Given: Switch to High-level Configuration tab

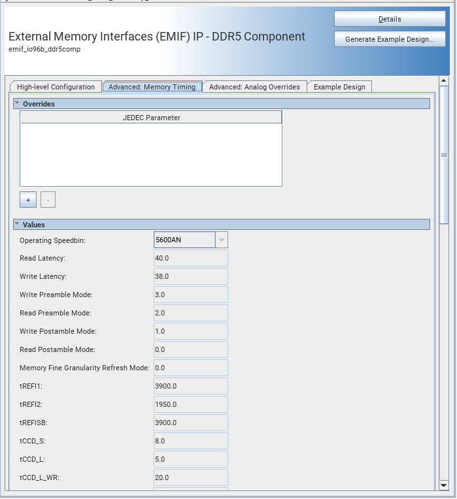Looking at the screenshot, I should pos(56,87).
